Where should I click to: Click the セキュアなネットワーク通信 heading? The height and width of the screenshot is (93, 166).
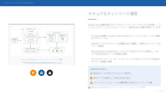113,14
